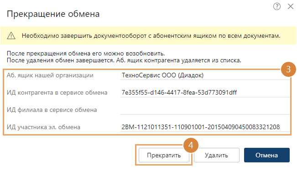Click the Прекратить button
Viewport: 297px width, 171px height.
[164, 155]
